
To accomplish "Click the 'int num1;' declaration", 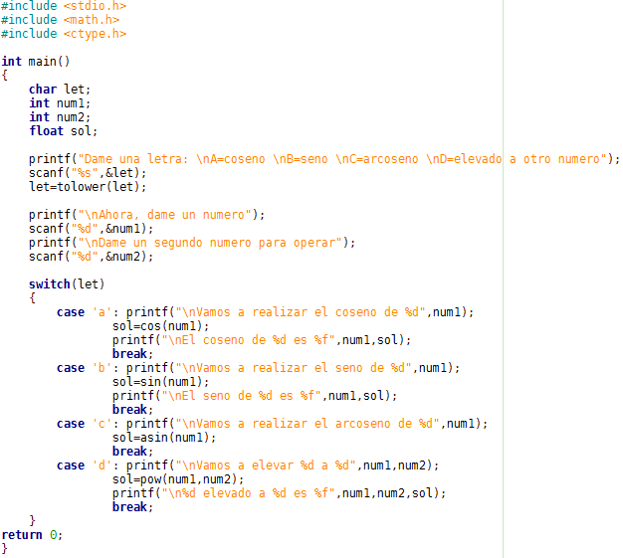I will 60,102.
